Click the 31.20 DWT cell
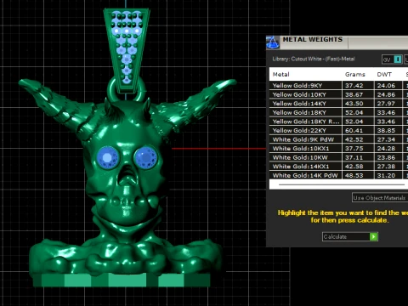This screenshot has height=306, width=408. click(x=388, y=175)
